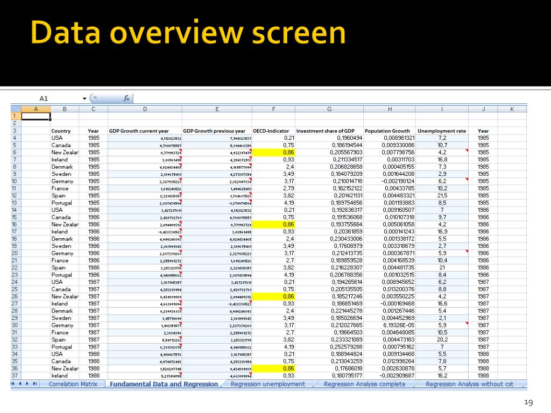Select row 16 header
The height and width of the screenshot is (413, 551).
[x=16, y=224]
